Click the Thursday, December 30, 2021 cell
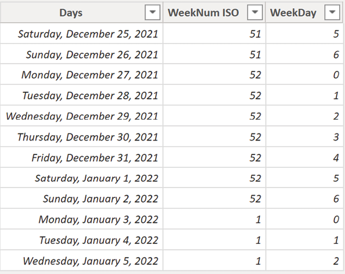The height and width of the screenshot is (274, 345). coord(81,136)
